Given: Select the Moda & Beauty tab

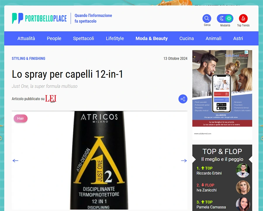Looking at the screenshot, I should coord(151,38).
